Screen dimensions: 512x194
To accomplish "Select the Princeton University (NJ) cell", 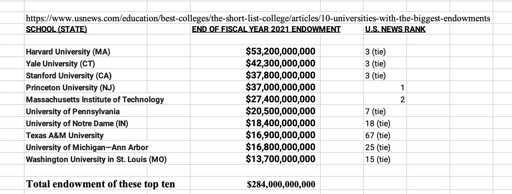I will (x=70, y=88).
